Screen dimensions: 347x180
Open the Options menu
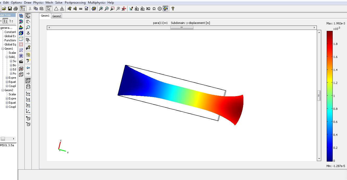coord(16,2)
